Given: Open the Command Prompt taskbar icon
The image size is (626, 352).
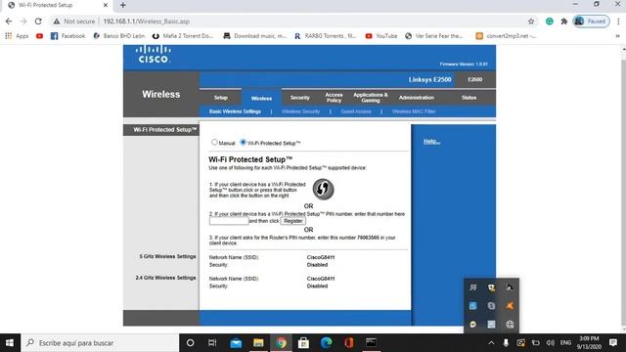Looking at the screenshot, I should point(372,343).
